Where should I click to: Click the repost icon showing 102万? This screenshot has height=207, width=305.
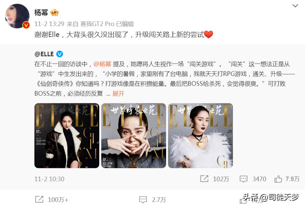204,178
